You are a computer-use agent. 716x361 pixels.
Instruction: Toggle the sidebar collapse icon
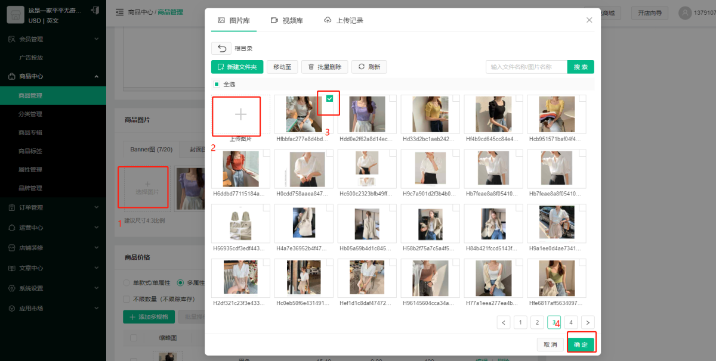[x=120, y=13]
